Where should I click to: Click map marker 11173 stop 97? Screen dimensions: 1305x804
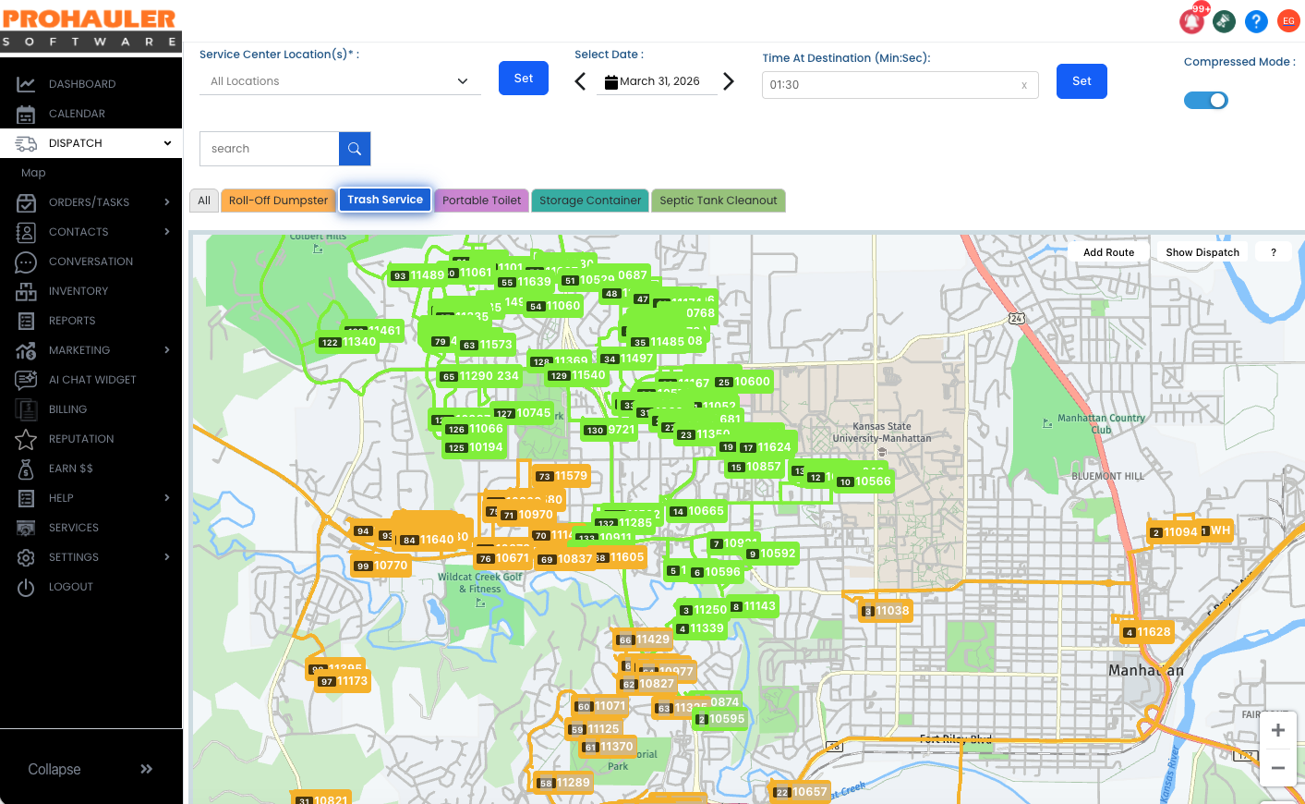(344, 681)
